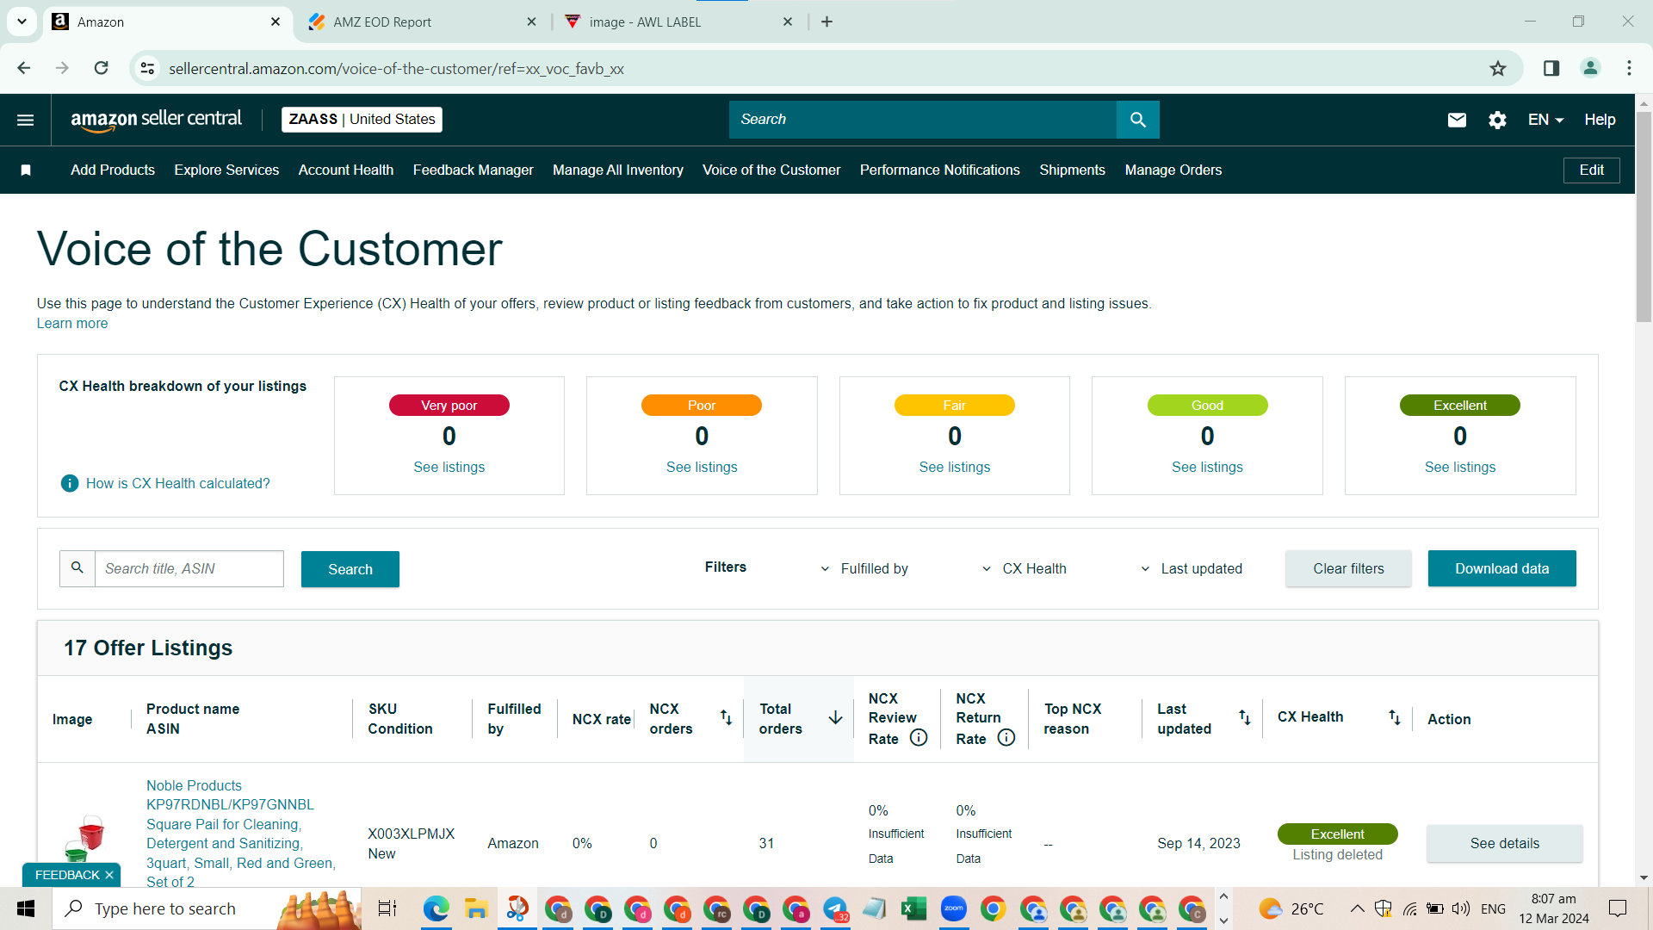
Task: Click the Download data button
Action: [1501, 568]
